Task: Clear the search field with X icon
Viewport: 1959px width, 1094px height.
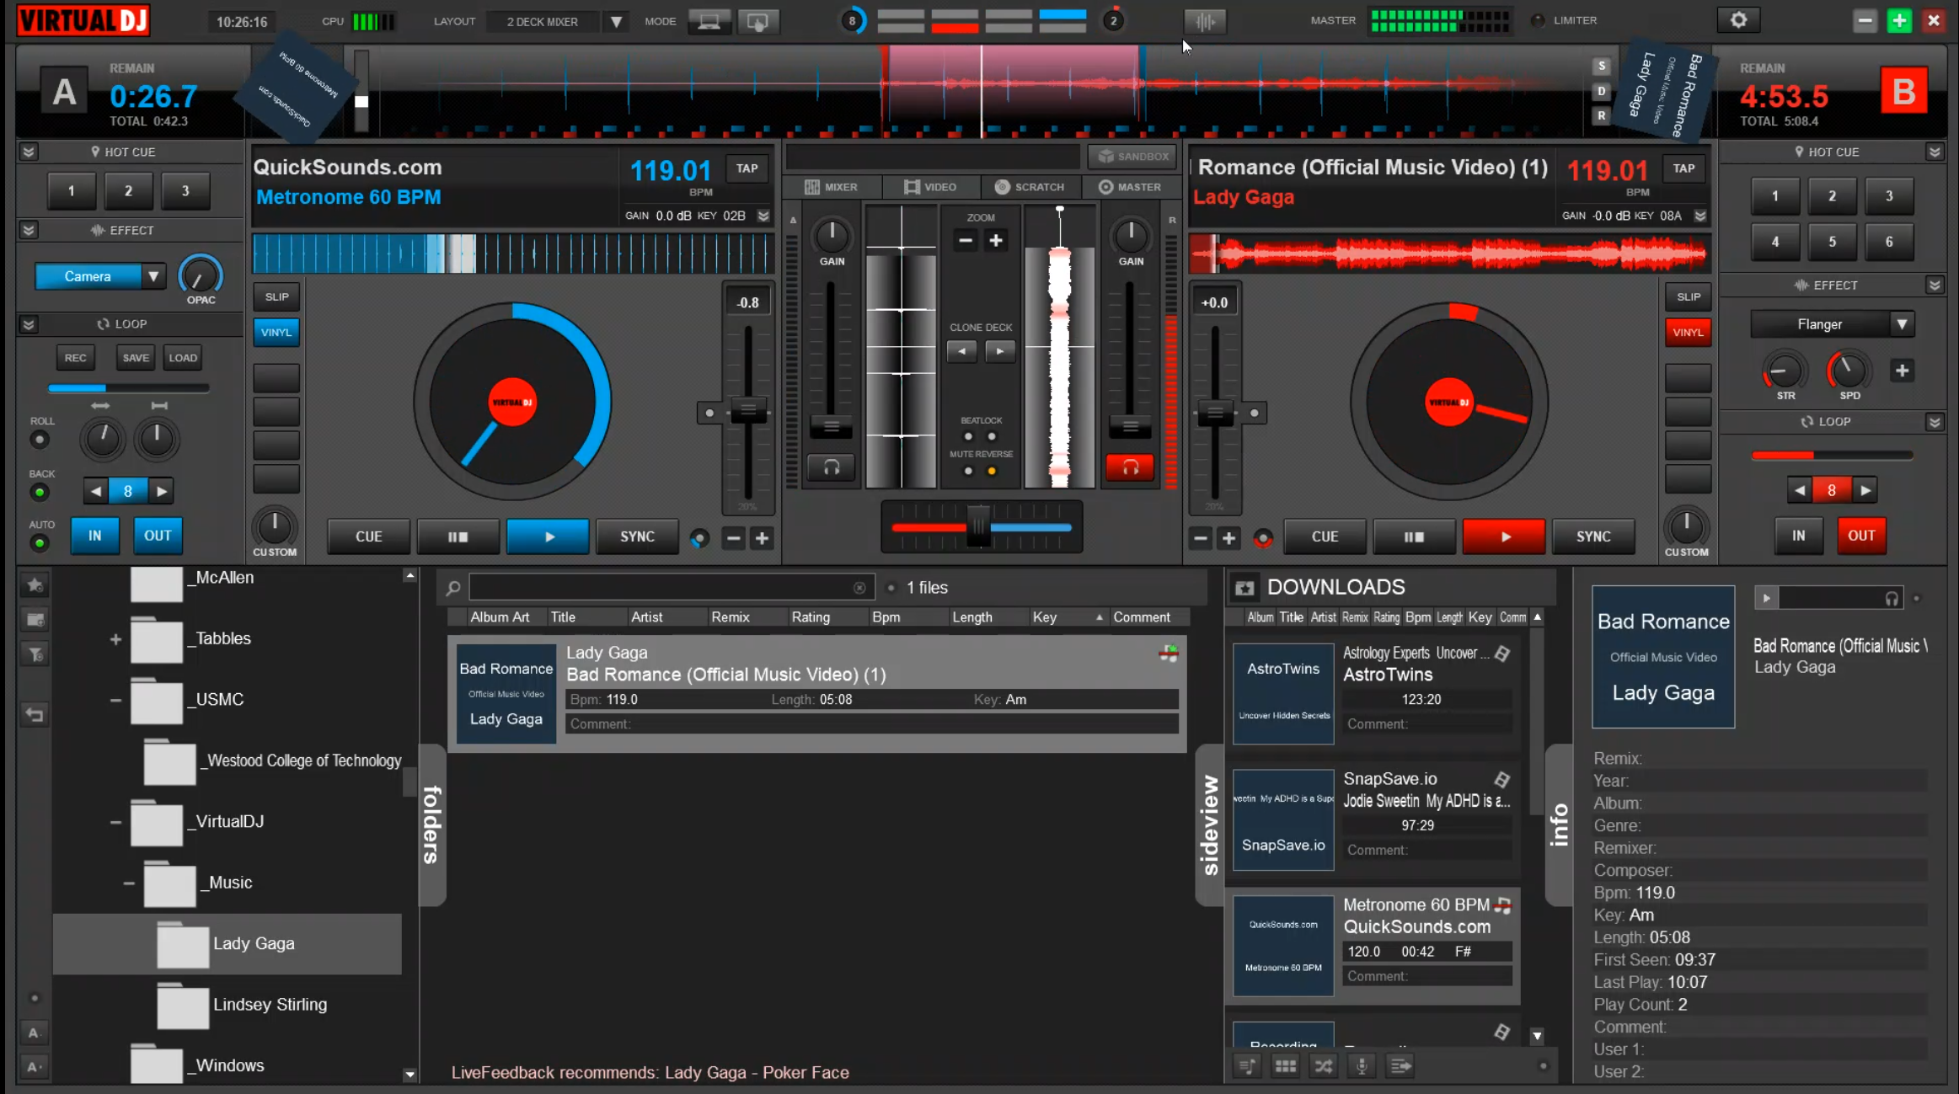Action: pos(859,588)
